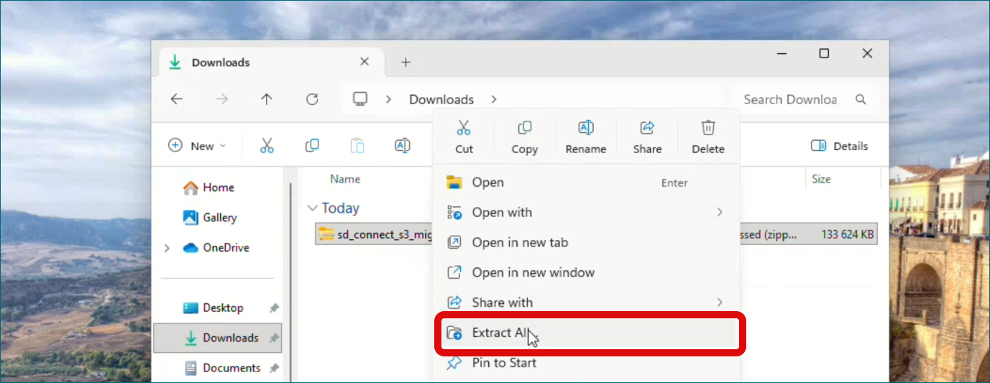Click toolbar Copy icon
Image resolution: width=990 pixels, height=383 pixels.
[x=312, y=146]
